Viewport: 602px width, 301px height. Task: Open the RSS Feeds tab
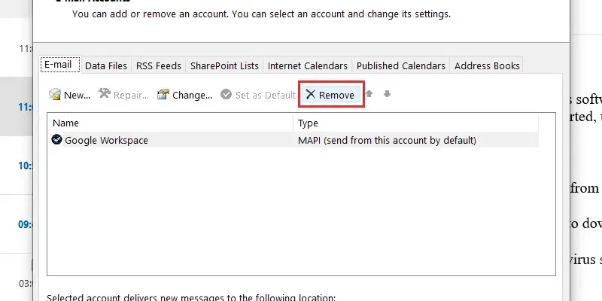point(159,65)
